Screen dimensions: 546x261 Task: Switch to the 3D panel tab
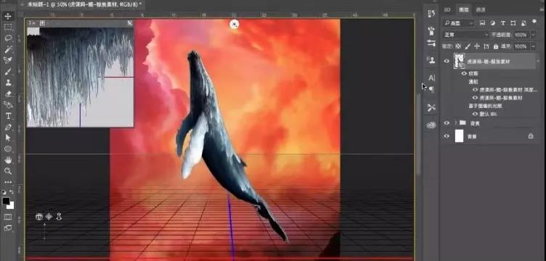(447, 9)
